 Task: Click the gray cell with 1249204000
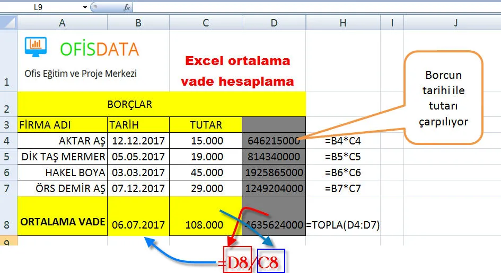274,188
